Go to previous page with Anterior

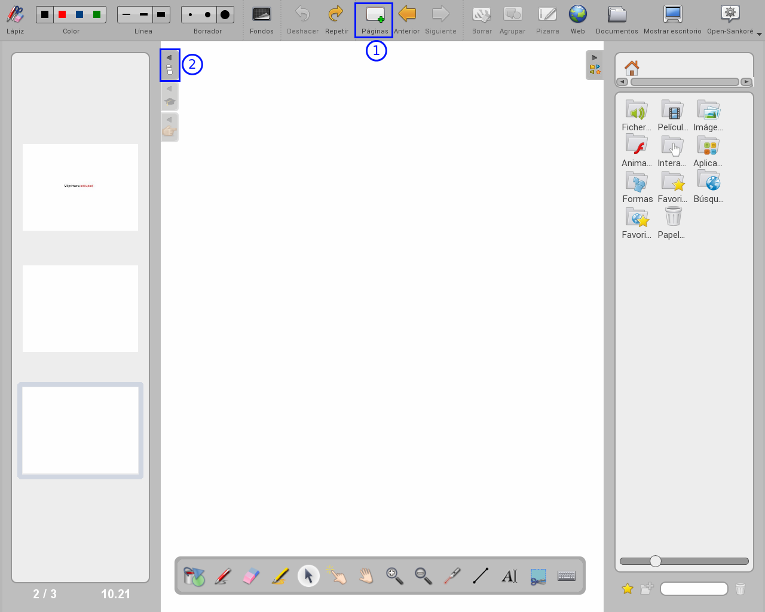[x=407, y=20]
